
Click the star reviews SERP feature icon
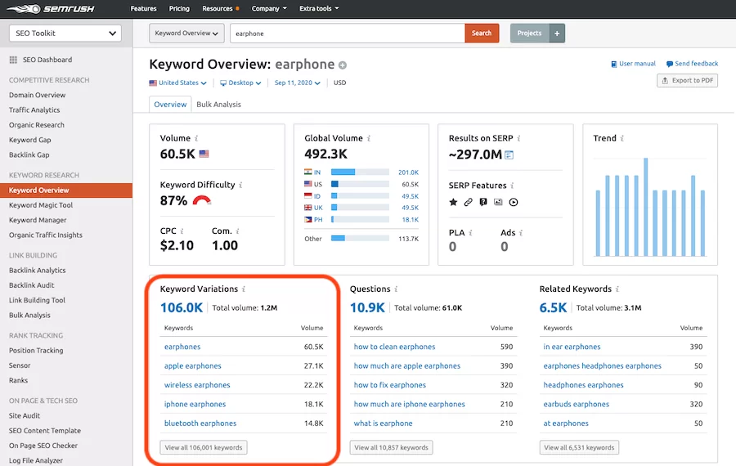[453, 202]
